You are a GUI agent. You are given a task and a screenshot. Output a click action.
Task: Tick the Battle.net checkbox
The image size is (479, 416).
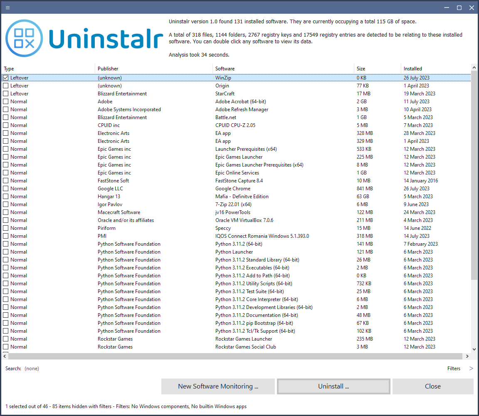tap(6, 117)
